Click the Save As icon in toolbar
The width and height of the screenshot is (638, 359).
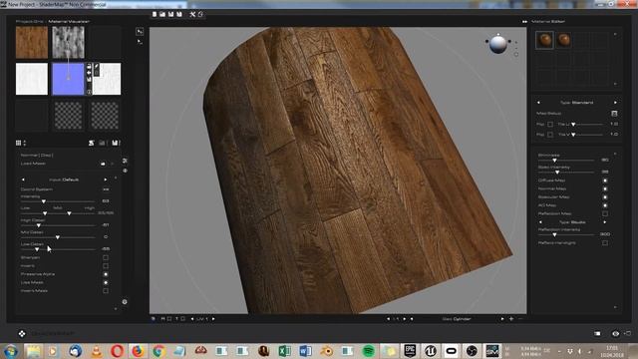point(179,14)
